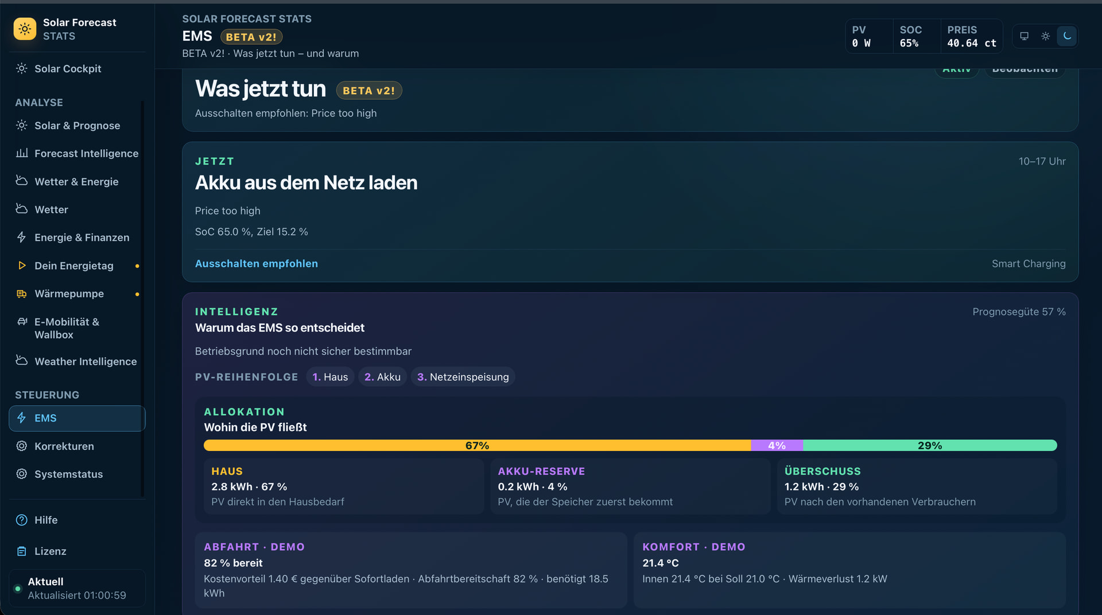Image resolution: width=1102 pixels, height=615 pixels.
Task: Click the Forecast Intelligence bar chart icon
Action: point(22,153)
